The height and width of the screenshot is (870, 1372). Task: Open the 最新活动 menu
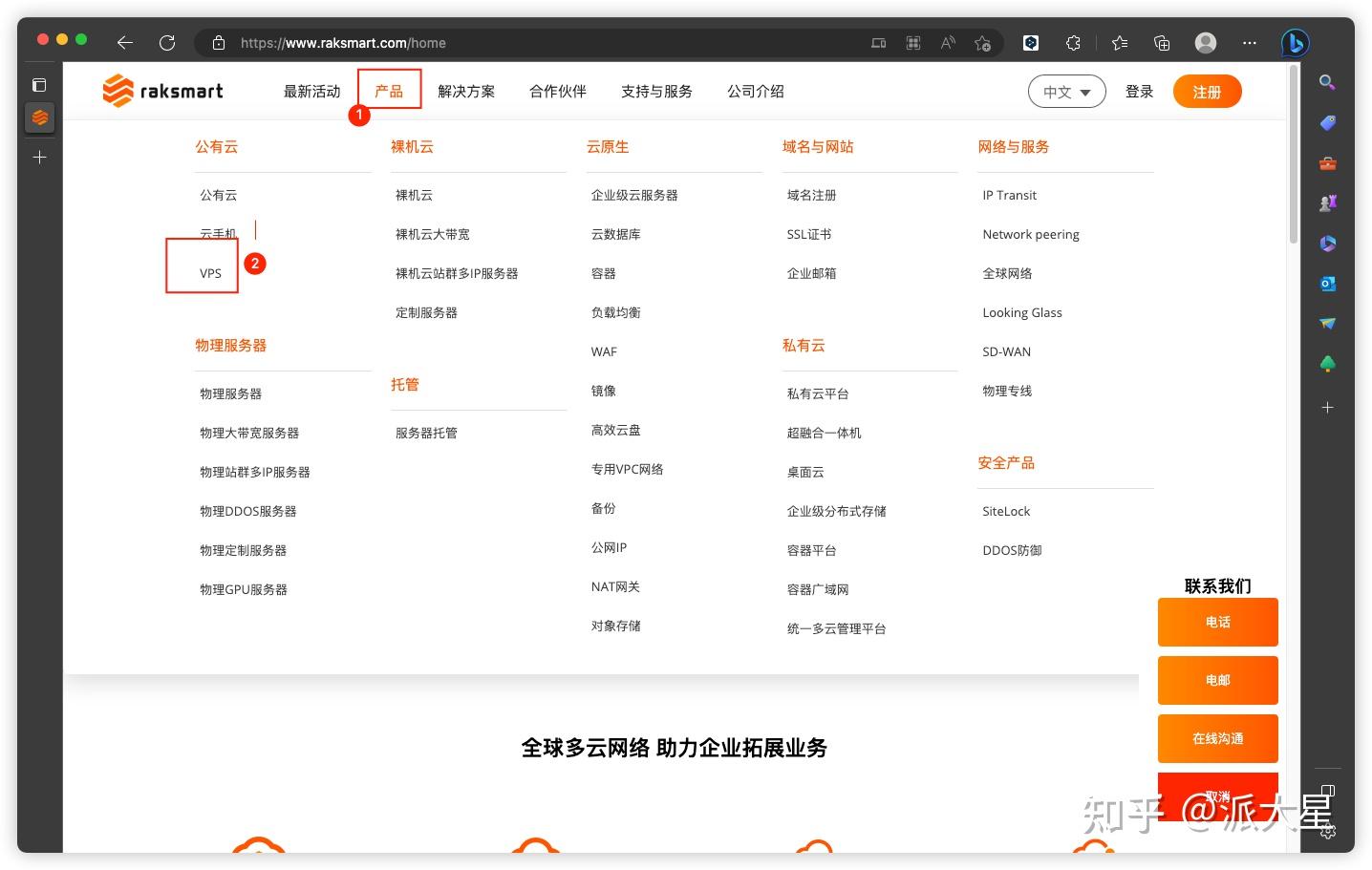pyautogui.click(x=311, y=92)
